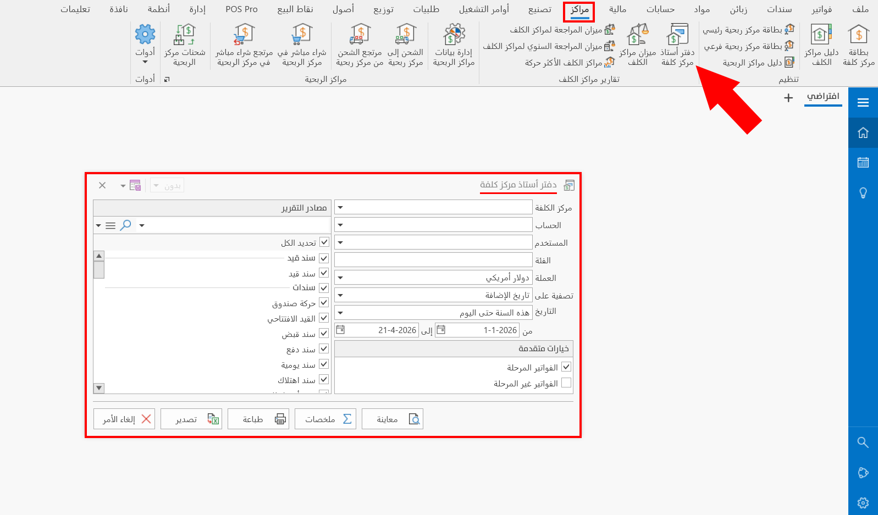The image size is (878, 515).
Task: Open the calendar picker for إلى date
Action: [340, 330]
